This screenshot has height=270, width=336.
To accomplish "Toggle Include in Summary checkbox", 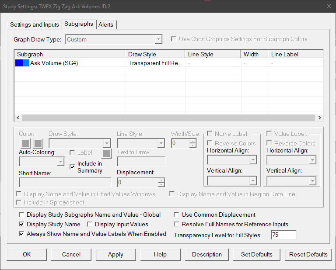I will click(73, 167).
